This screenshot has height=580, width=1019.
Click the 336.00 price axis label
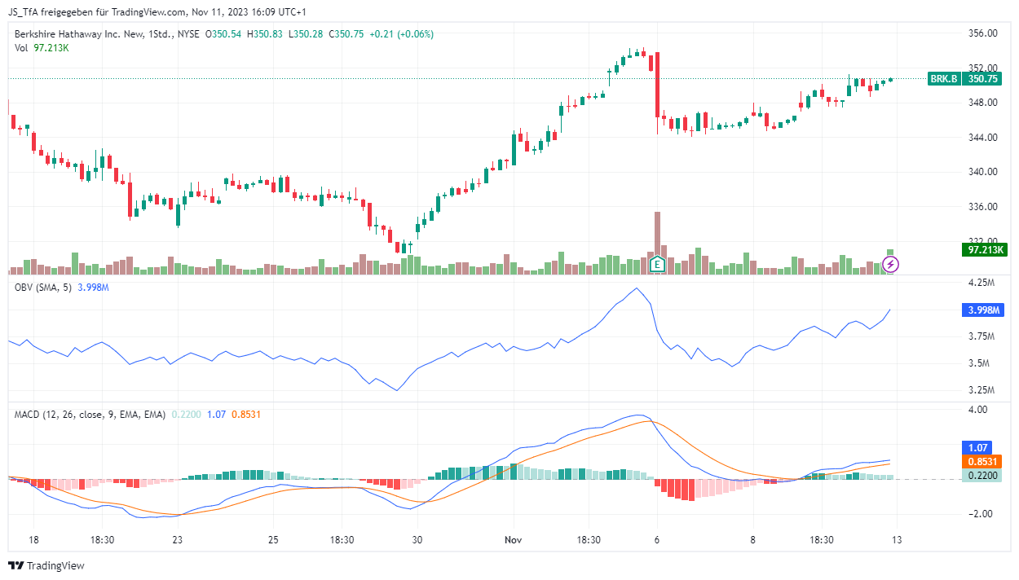(x=982, y=206)
